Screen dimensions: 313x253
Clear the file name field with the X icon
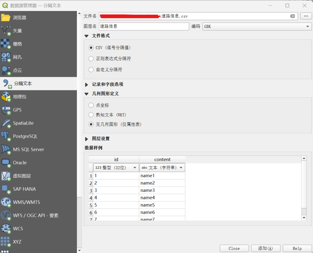pos(292,16)
